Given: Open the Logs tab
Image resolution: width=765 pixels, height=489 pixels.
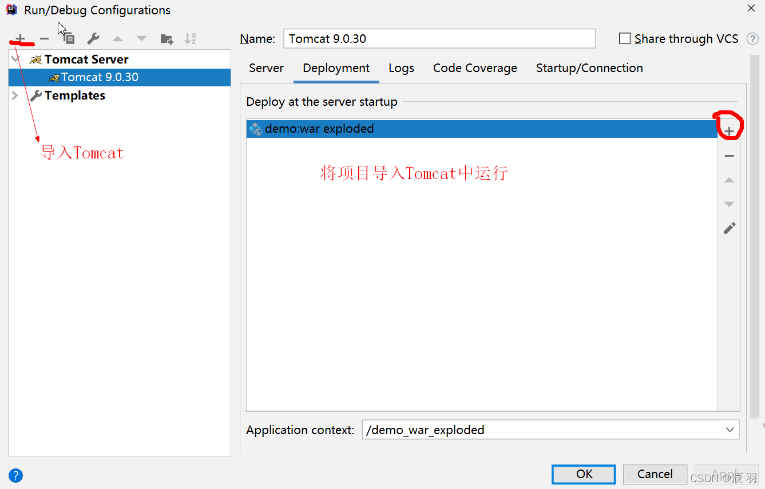Looking at the screenshot, I should [401, 68].
